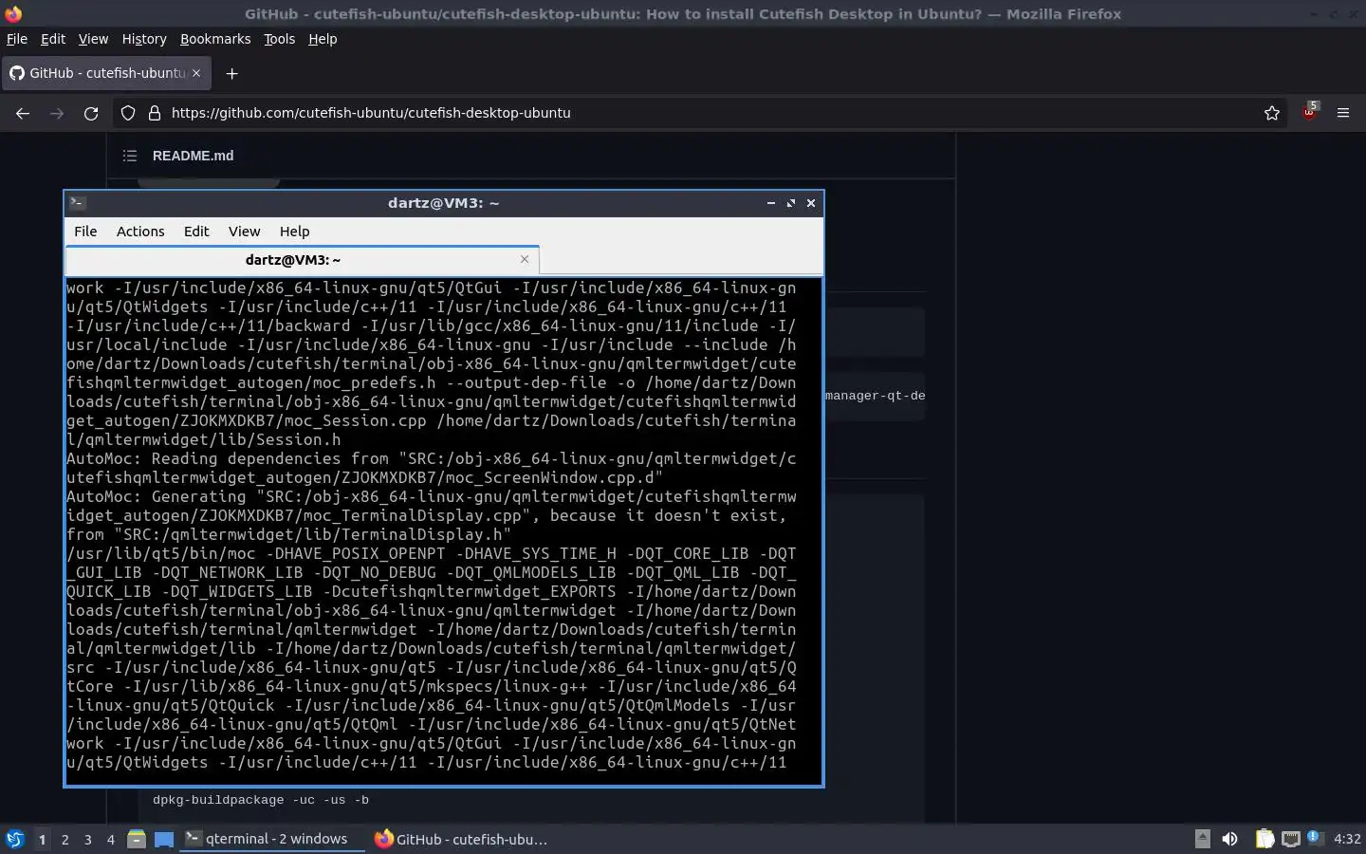Open the Firefox Edit menu
This screenshot has height=854, width=1366.
point(53,39)
